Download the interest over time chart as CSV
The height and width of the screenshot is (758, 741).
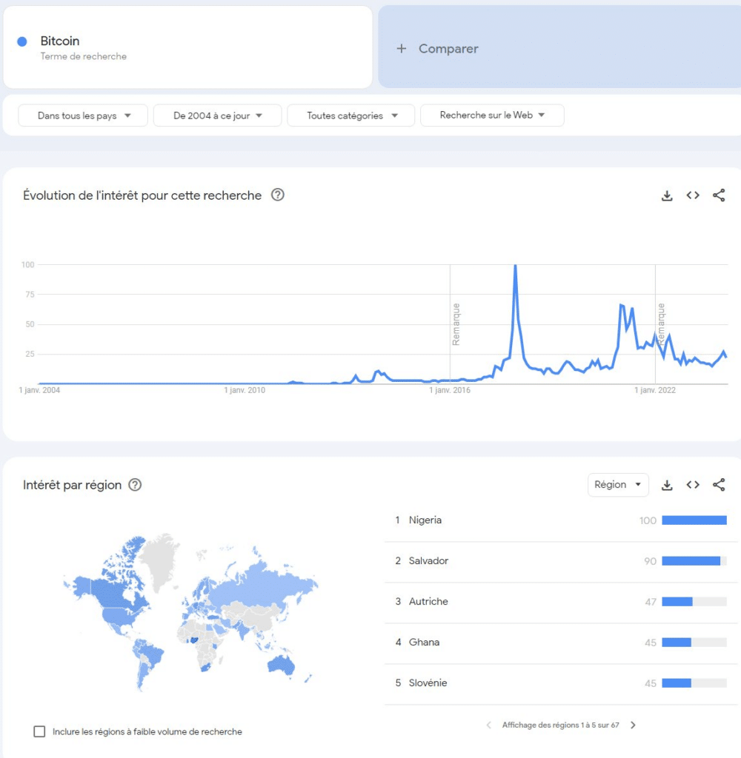click(666, 195)
